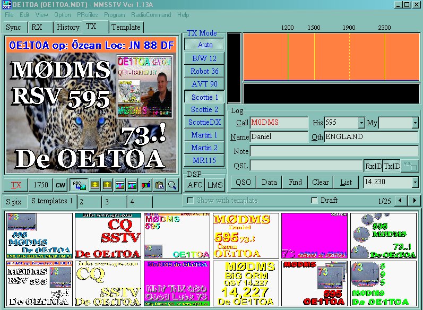The height and width of the screenshot is (310, 423).
Task: Select the CQ SSTV De OE1TOA template thumbnail
Action: tap(108, 236)
